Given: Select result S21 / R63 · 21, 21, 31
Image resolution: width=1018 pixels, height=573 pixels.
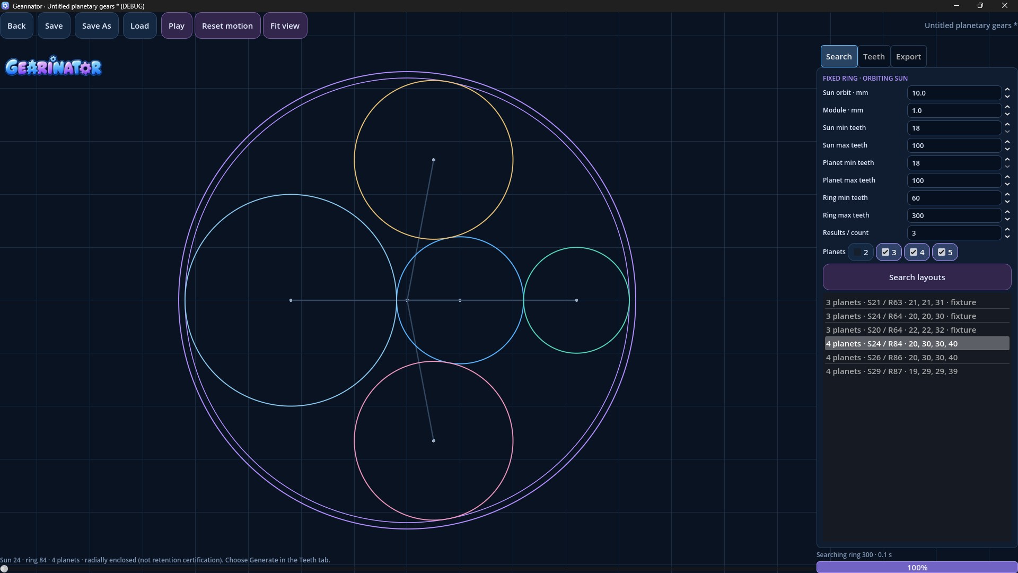Looking at the screenshot, I should point(917,302).
